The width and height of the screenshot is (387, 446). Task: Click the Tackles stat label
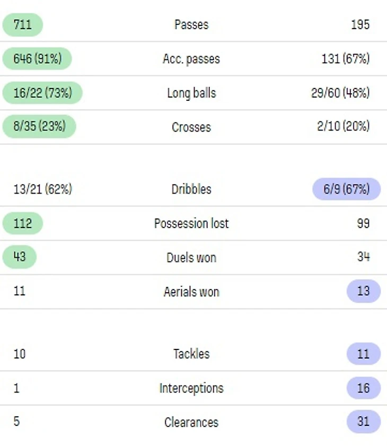pyautogui.click(x=191, y=354)
